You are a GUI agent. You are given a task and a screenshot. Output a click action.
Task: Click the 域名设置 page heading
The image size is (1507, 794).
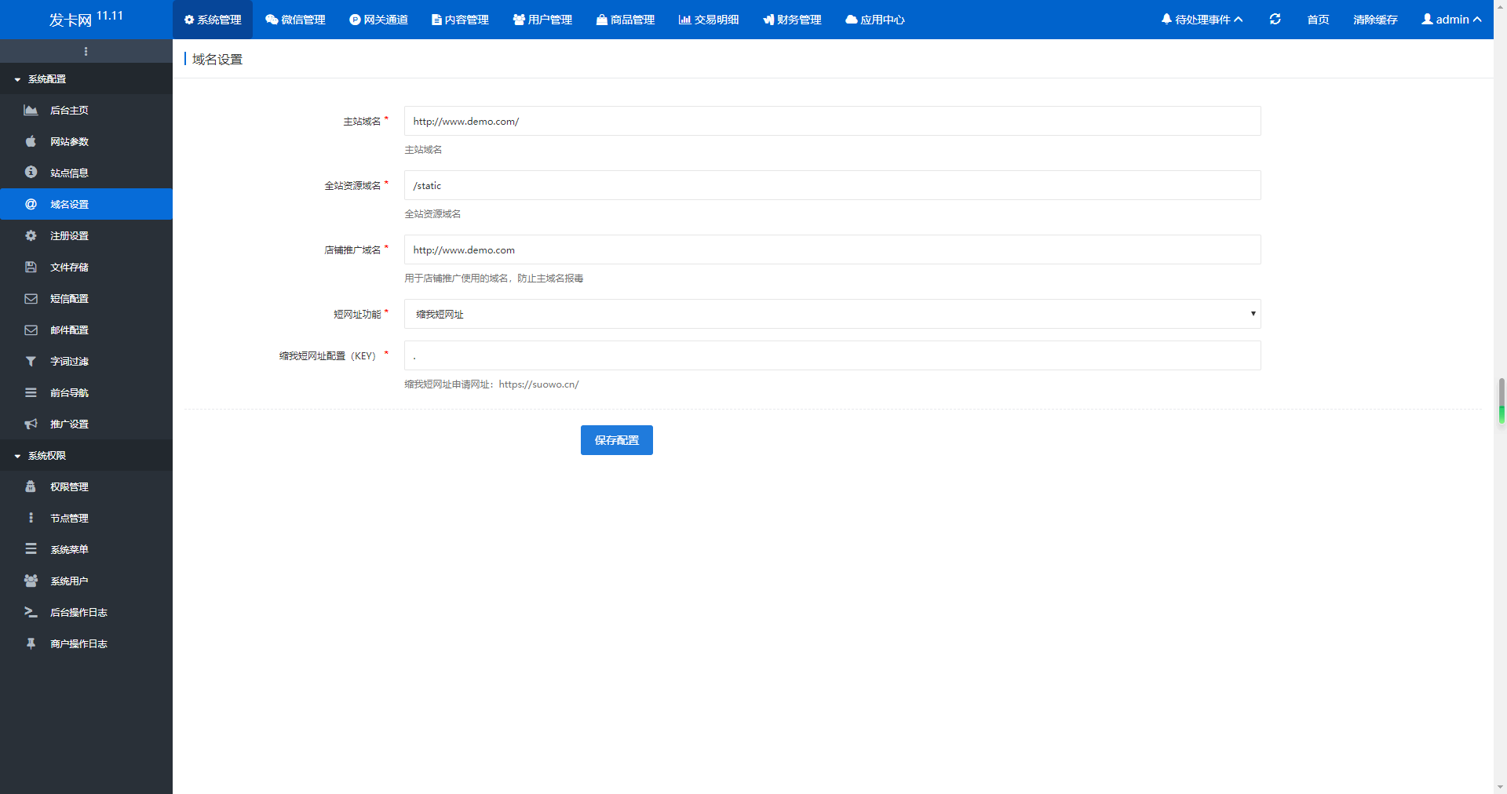pos(217,60)
